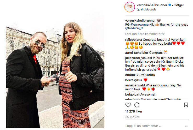Open the annebarwald commenter profile
Screen dimensions: 193x130
(135, 85)
